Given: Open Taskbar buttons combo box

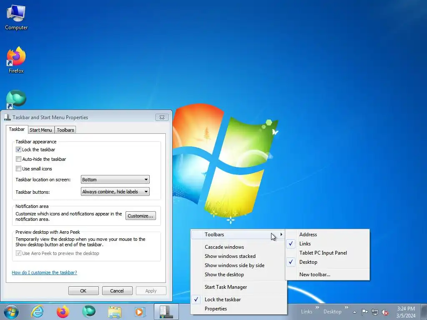Looking at the screenshot, I should click(x=115, y=192).
